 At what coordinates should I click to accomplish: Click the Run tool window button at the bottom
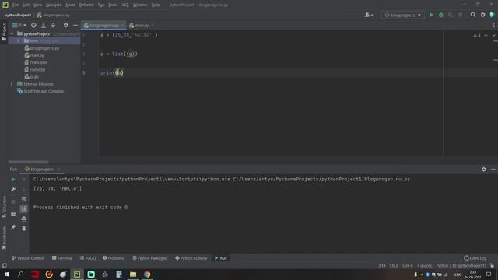click(220, 258)
